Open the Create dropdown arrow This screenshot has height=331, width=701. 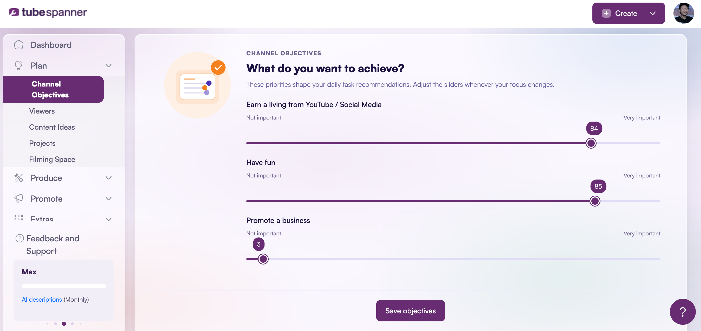pyautogui.click(x=653, y=13)
